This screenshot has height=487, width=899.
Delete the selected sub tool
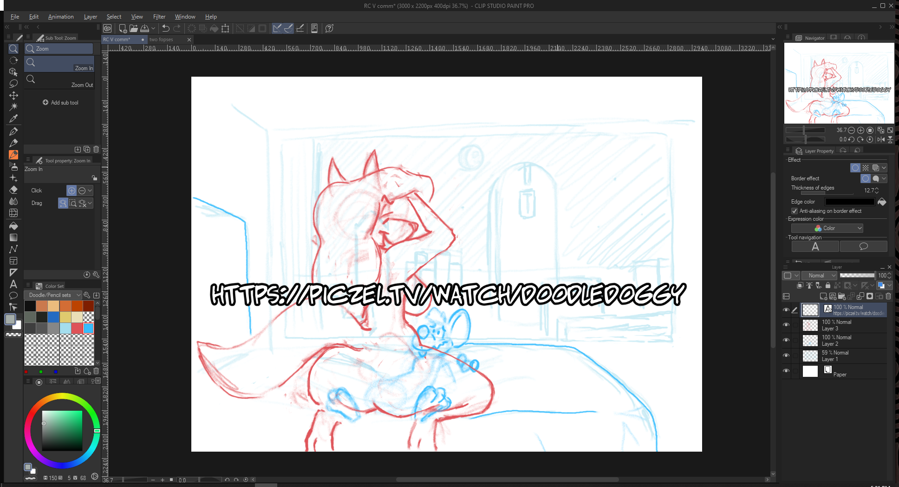(x=96, y=149)
